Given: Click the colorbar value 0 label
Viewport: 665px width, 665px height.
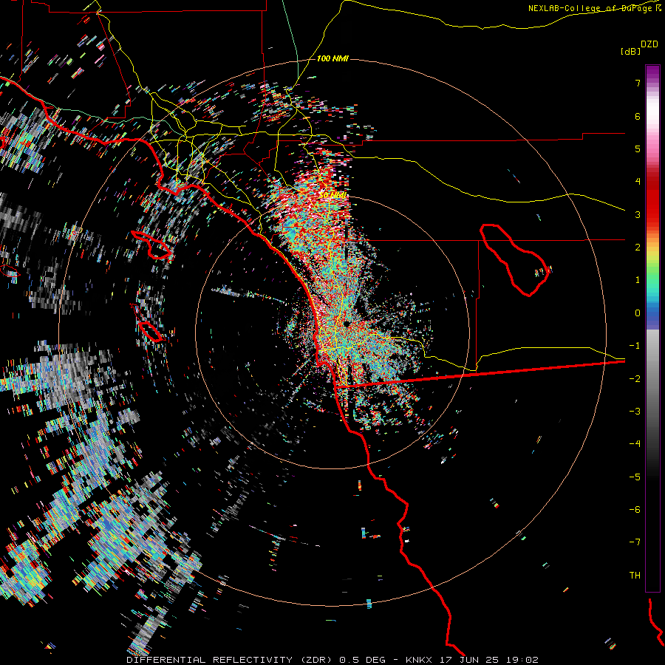Looking at the screenshot, I should [638, 313].
